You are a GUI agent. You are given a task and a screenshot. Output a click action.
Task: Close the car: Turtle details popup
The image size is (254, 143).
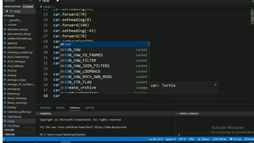[215, 85]
